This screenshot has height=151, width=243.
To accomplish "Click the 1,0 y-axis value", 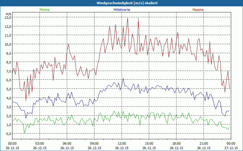I will (9, 124).
